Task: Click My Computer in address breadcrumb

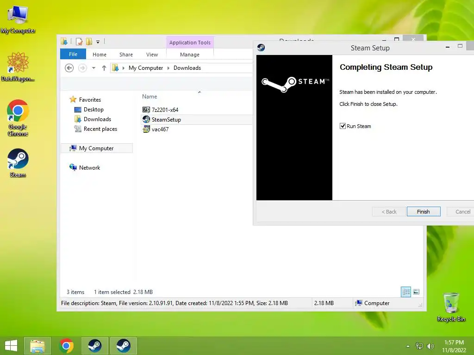Action: tap(146, 68)
